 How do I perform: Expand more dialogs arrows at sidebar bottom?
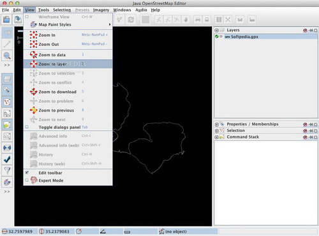7,191
